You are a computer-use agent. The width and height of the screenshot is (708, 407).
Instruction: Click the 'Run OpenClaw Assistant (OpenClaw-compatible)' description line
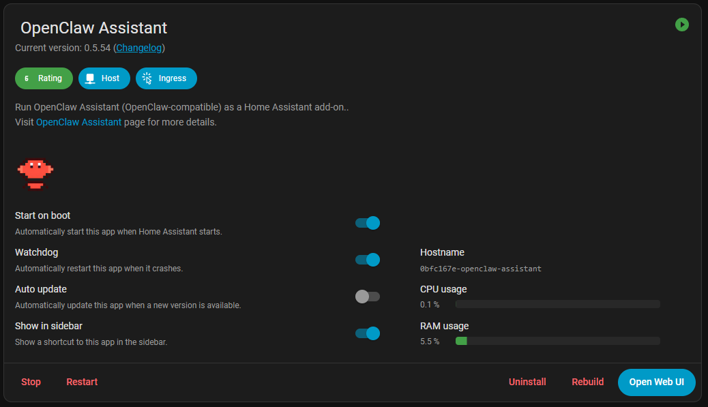point(182,108)
